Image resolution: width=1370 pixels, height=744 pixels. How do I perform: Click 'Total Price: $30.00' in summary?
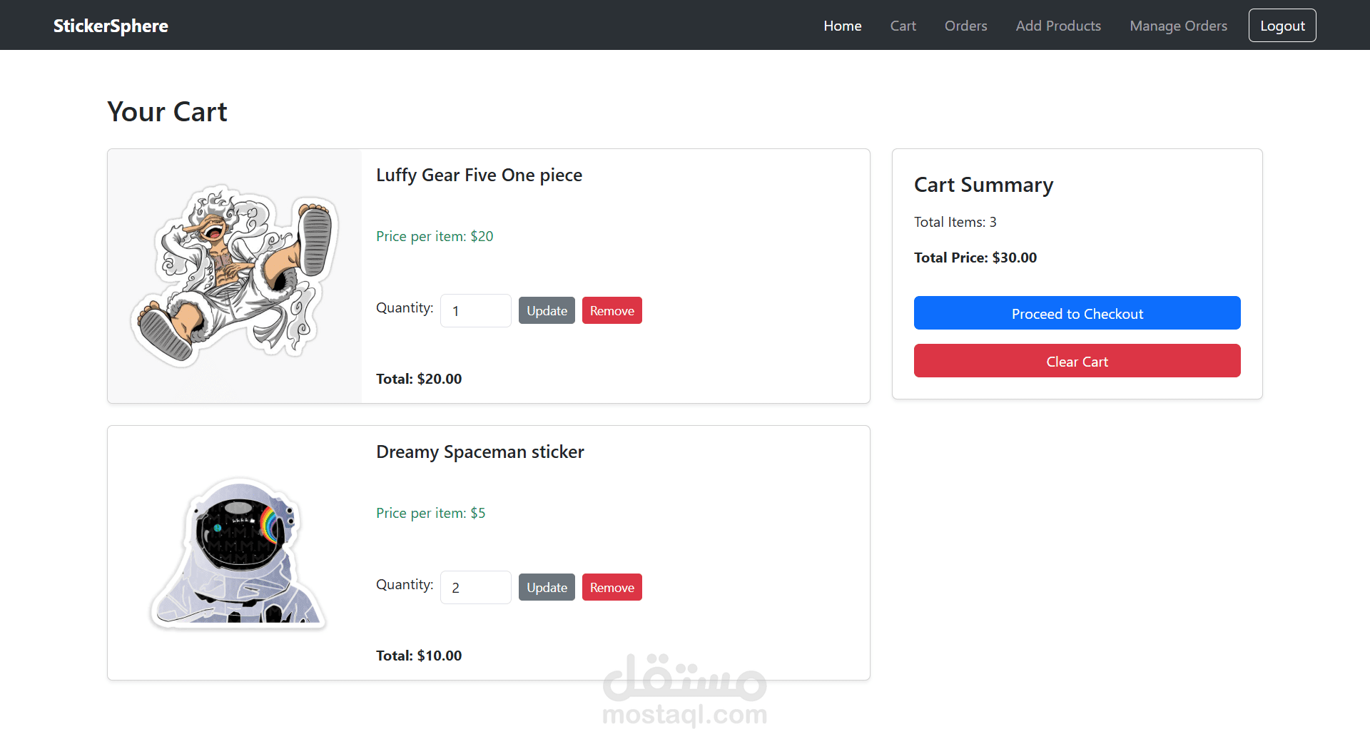pos(975,258)
